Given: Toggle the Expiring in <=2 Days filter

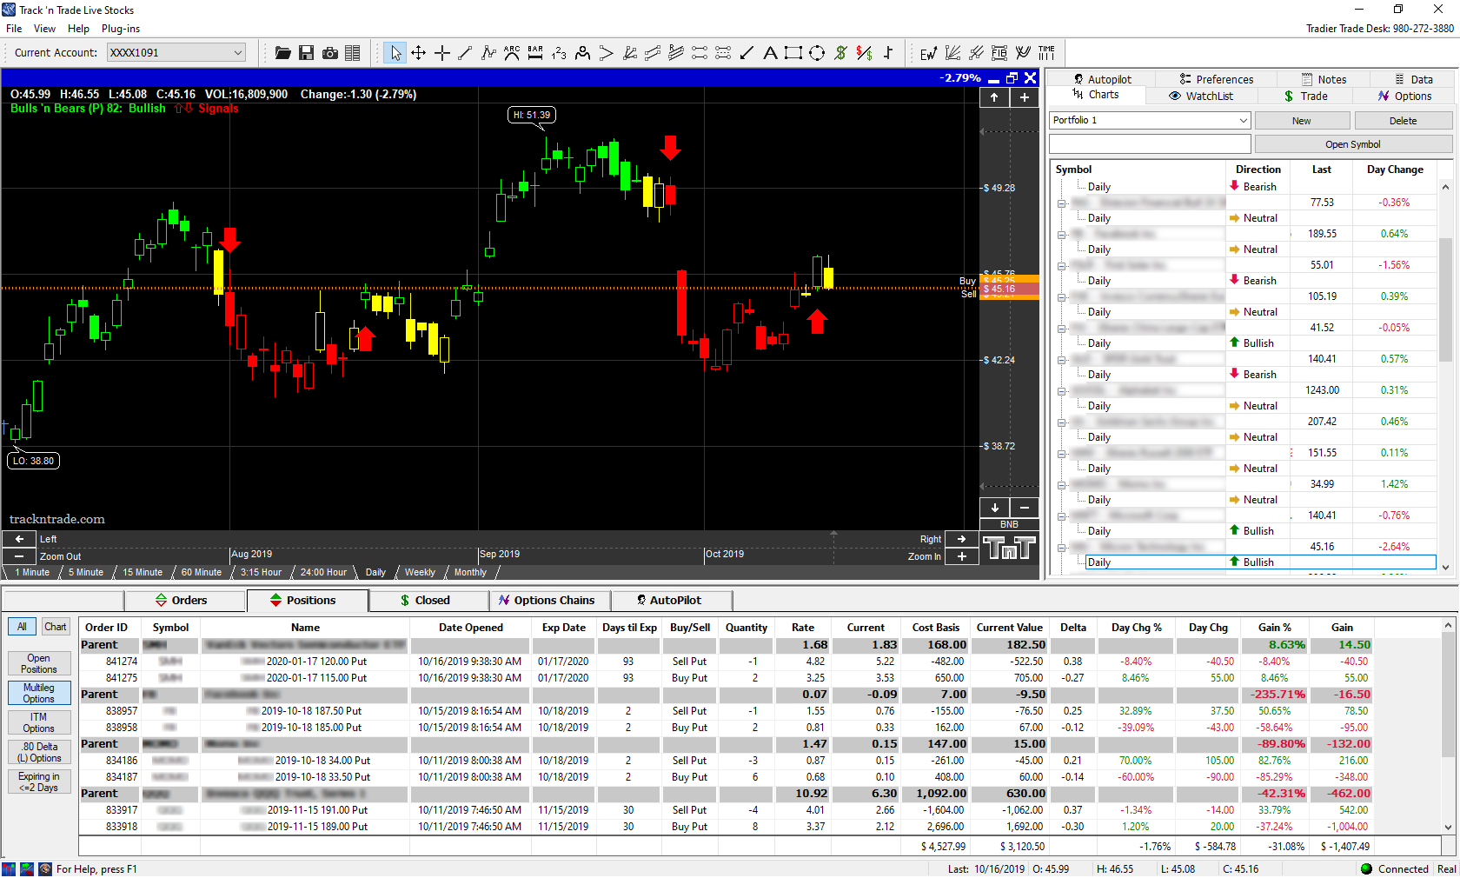Looking at the screenshot, I should (x=39, y=782).
